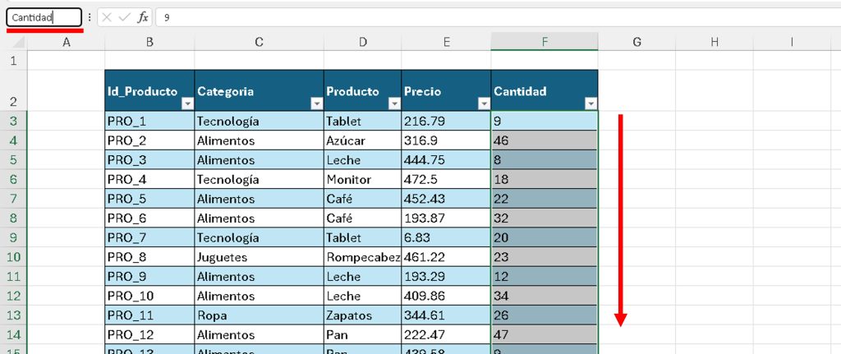
Task: Click the formula bar input showing 9
Action: [x=493, y=17]
